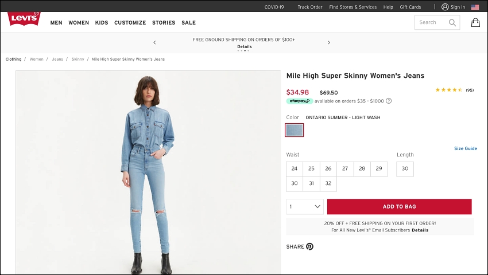Go to Clothing breadcrumb
Image resolution: width=488 pixels, height=275 pixels.
click(x=13, y=59)
